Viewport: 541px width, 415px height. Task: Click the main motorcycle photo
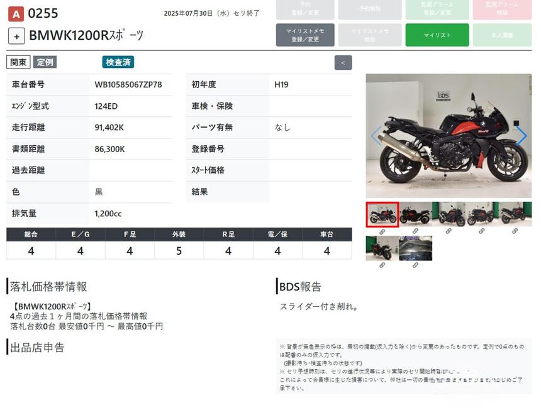coord(449,136)
